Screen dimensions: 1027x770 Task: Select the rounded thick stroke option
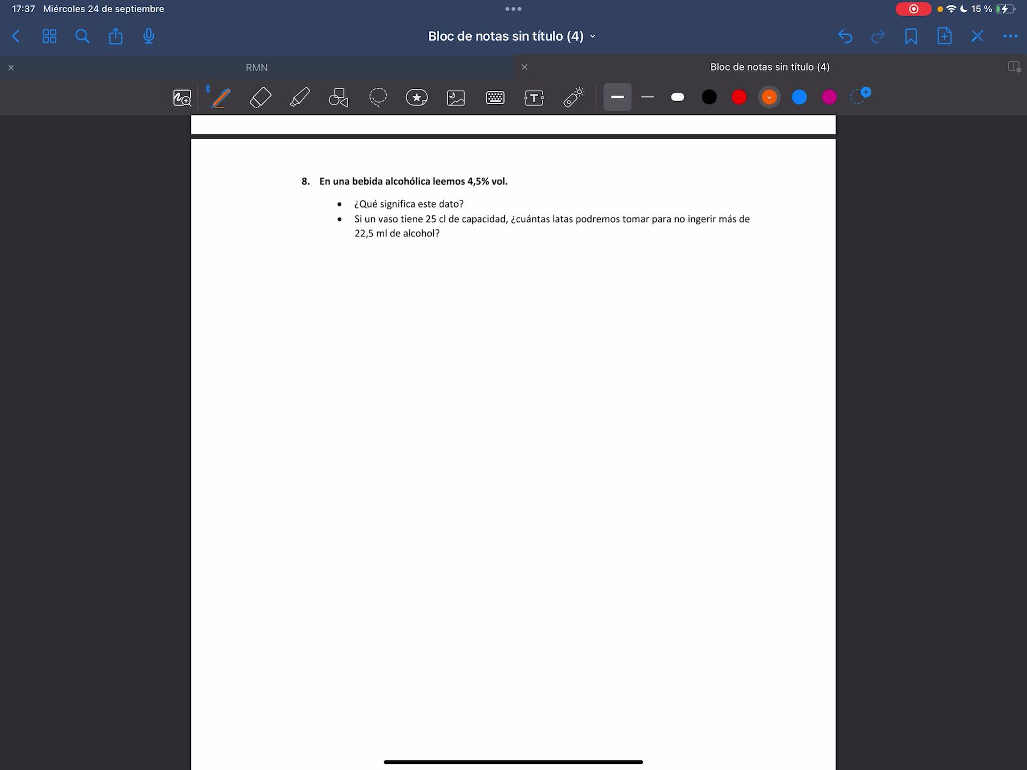[677, 97]
